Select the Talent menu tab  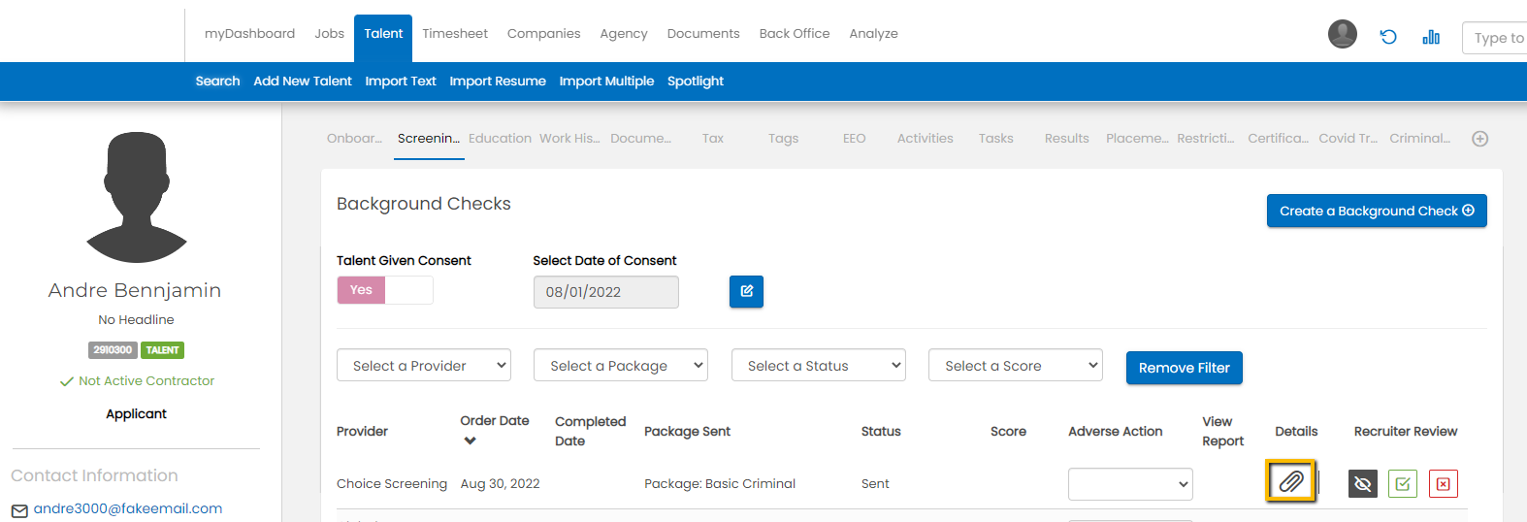point(383,38)
